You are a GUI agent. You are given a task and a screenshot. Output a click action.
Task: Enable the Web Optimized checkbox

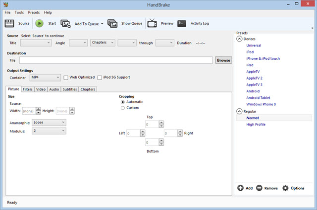(66, 78)
